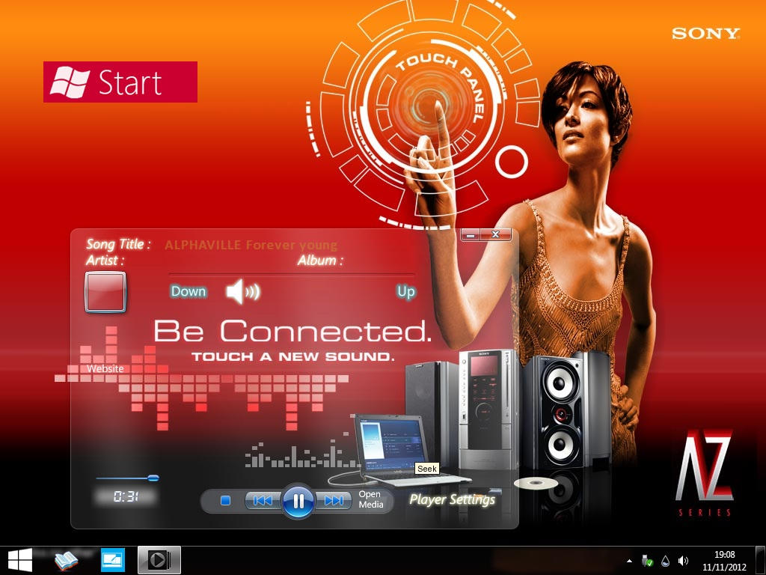This screenshot has width=766, height=575.
Task: Skip to the next track
Action: coord(336,501)
